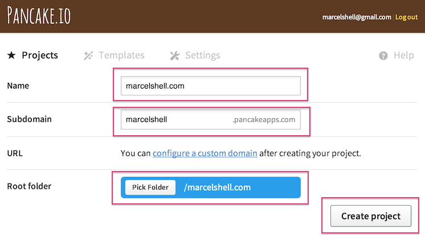425x242 pixels.
Task: Click the /marcelshell.com root folder path
Action: point(217,187)
